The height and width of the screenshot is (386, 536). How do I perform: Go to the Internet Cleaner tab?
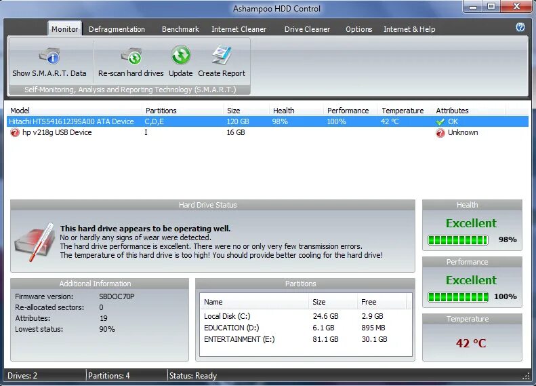239,29
